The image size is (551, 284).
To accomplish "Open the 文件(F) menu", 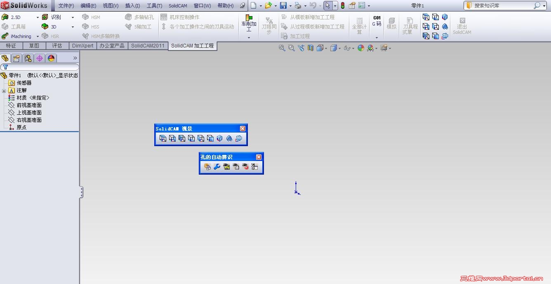I will pyautogui.click(x=66, y=6).
